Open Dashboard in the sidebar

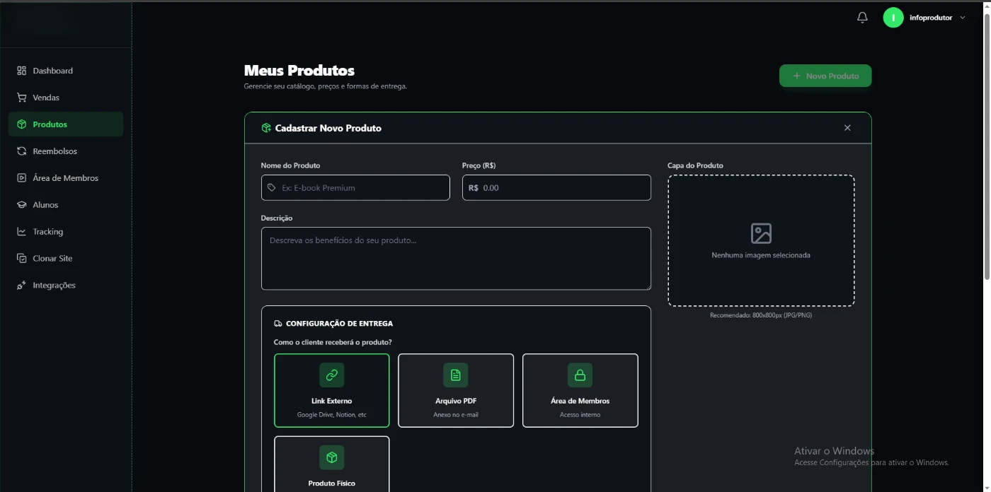tap(52, 71)
